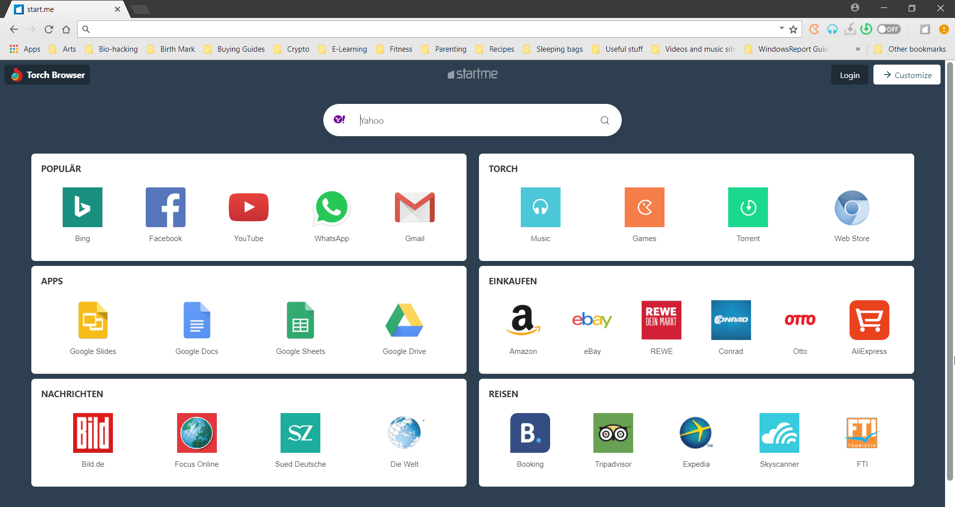Bookmark this page with the star icon
This screenshot has width=955, height=507.
[x=793, y=29]
